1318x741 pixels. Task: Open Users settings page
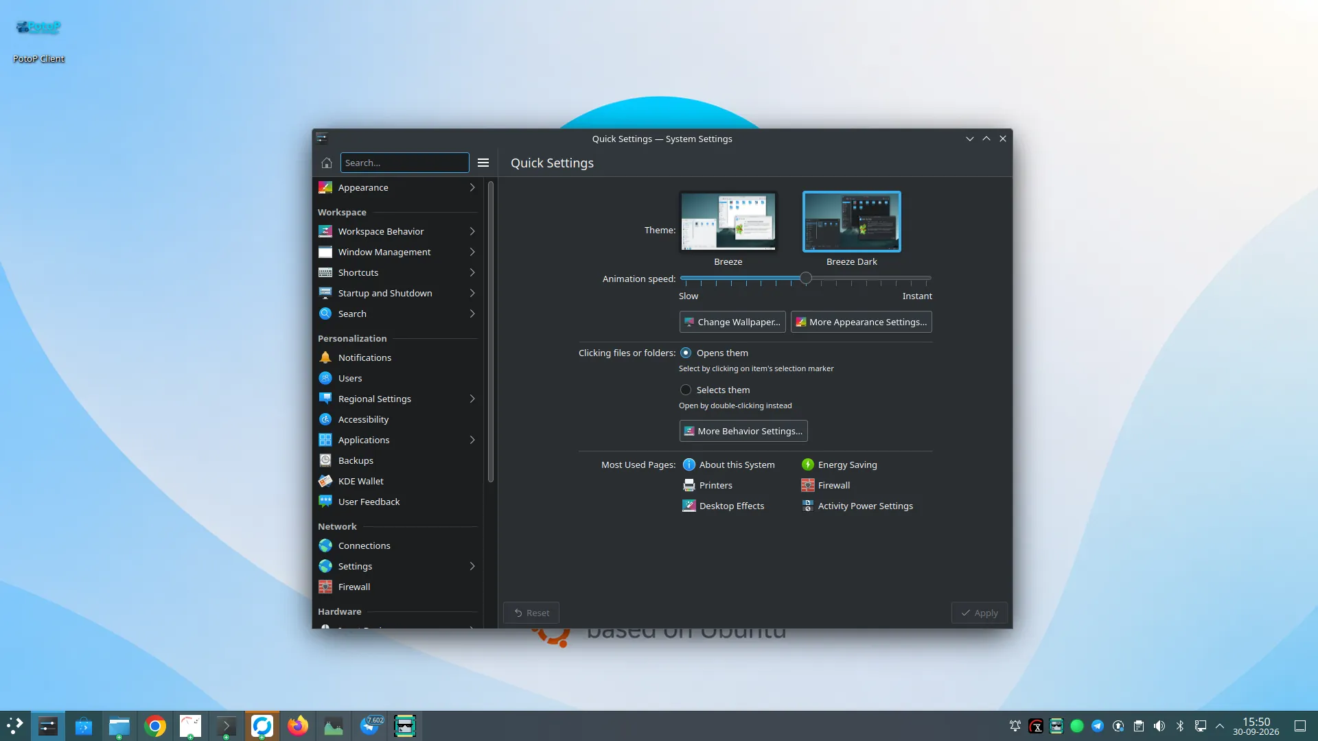coord(397,378)
